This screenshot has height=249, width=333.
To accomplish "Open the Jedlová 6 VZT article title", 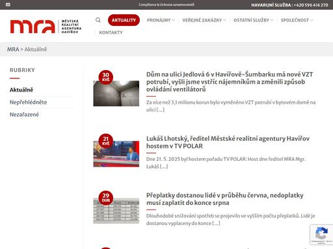I will click(230, 82).
